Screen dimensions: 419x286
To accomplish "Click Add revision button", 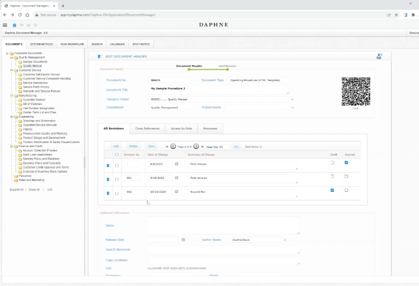I will point(116,146).
